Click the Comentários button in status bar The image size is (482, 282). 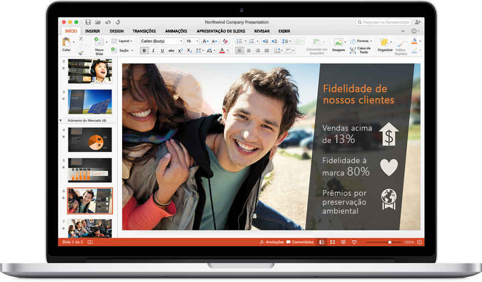click(300, 242)
